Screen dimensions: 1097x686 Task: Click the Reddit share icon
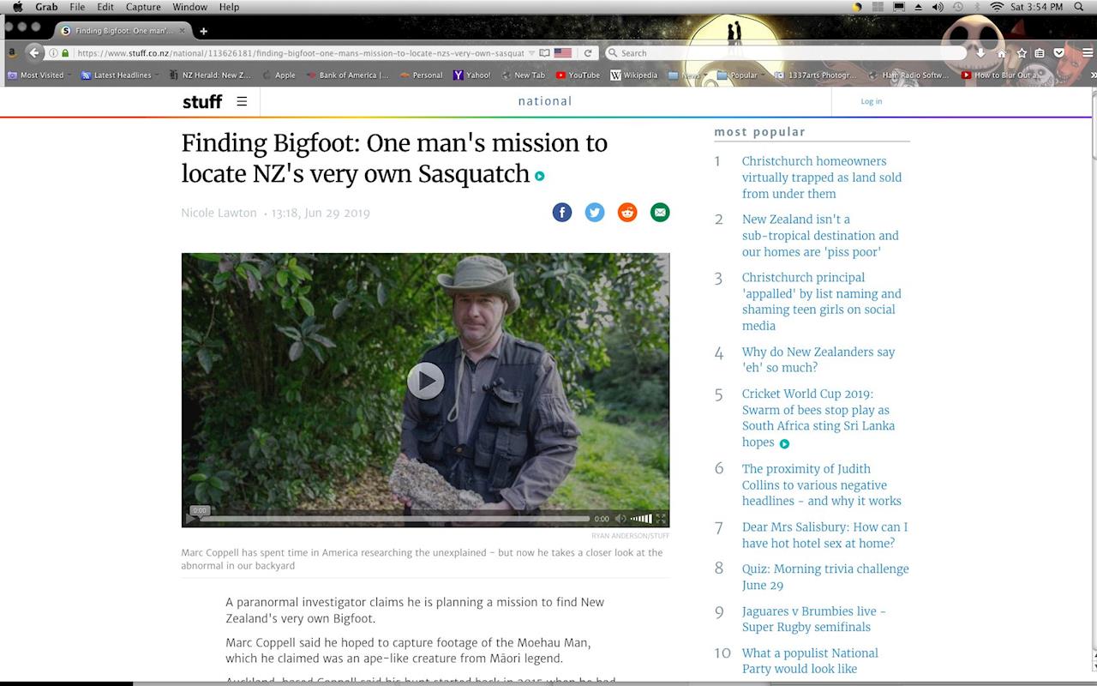click(627, 213)
